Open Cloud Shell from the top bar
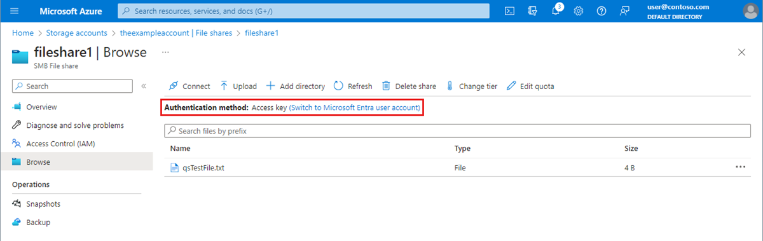This screenshot has height=241, width=763. 509,11
